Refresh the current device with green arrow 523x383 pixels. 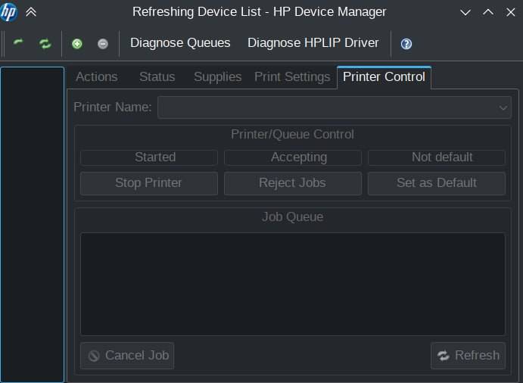(19, 44)
